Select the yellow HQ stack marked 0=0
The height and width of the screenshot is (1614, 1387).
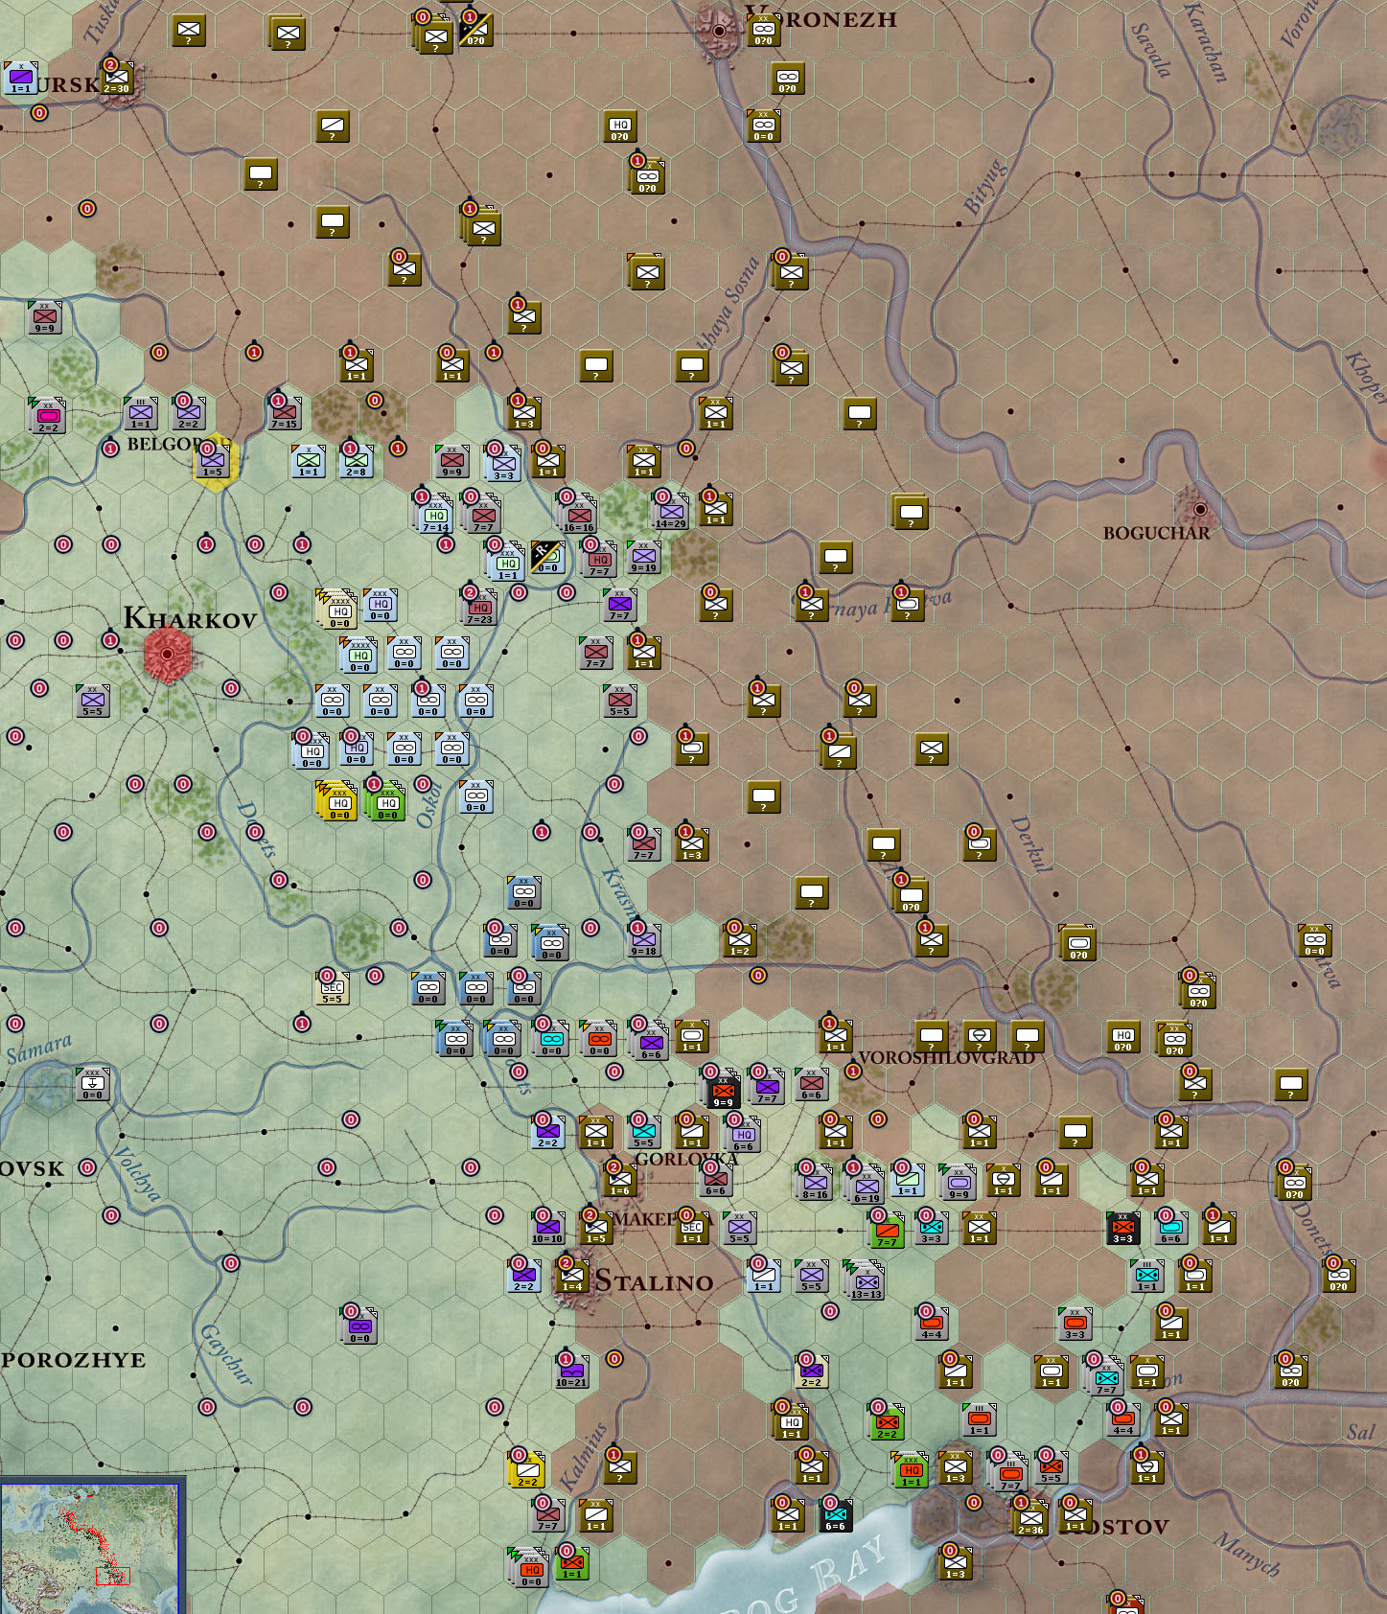point(338,802)
